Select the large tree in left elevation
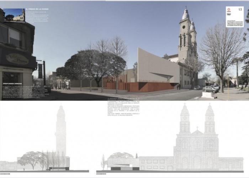This screenshot has height=178, width=249. 30,158
